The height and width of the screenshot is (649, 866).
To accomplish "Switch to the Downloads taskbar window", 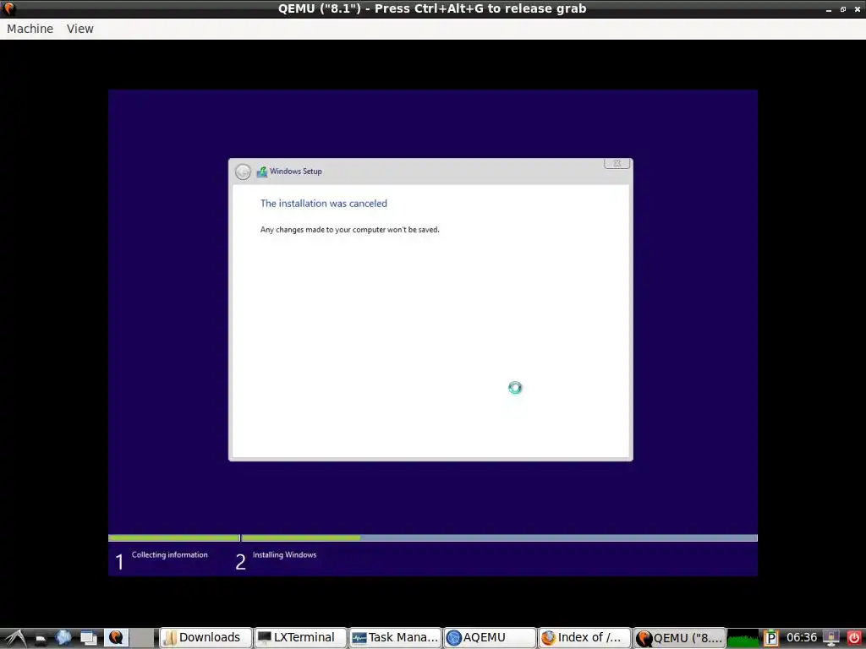I will coord(206,637).
